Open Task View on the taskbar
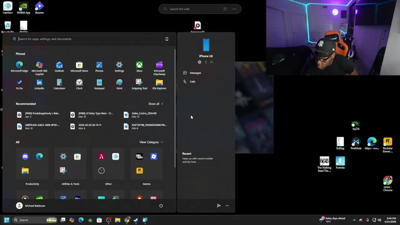This screenshot has width=400, height=225. pos(63,220)
